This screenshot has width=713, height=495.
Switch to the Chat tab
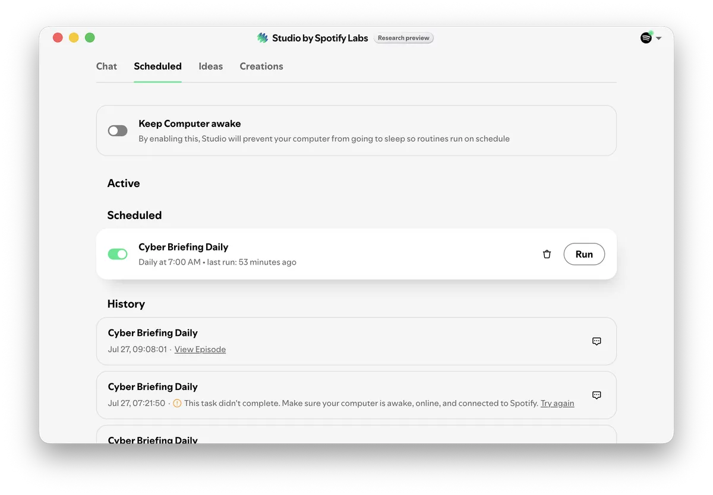tap(106, 66)
